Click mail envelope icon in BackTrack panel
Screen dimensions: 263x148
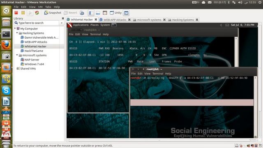tap(227, 25)
